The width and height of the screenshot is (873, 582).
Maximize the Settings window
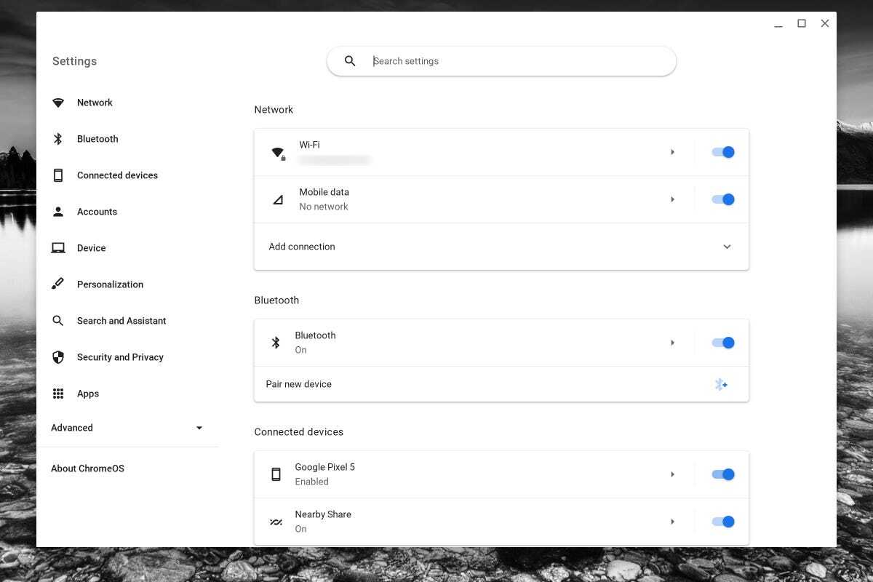[802, 23]
